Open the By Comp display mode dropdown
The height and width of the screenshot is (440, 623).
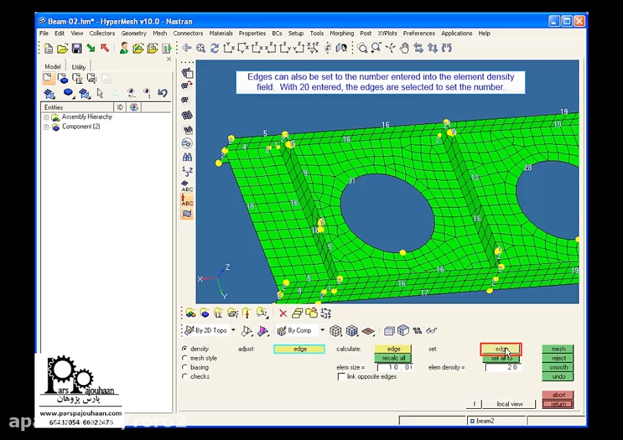click(323, 331)
